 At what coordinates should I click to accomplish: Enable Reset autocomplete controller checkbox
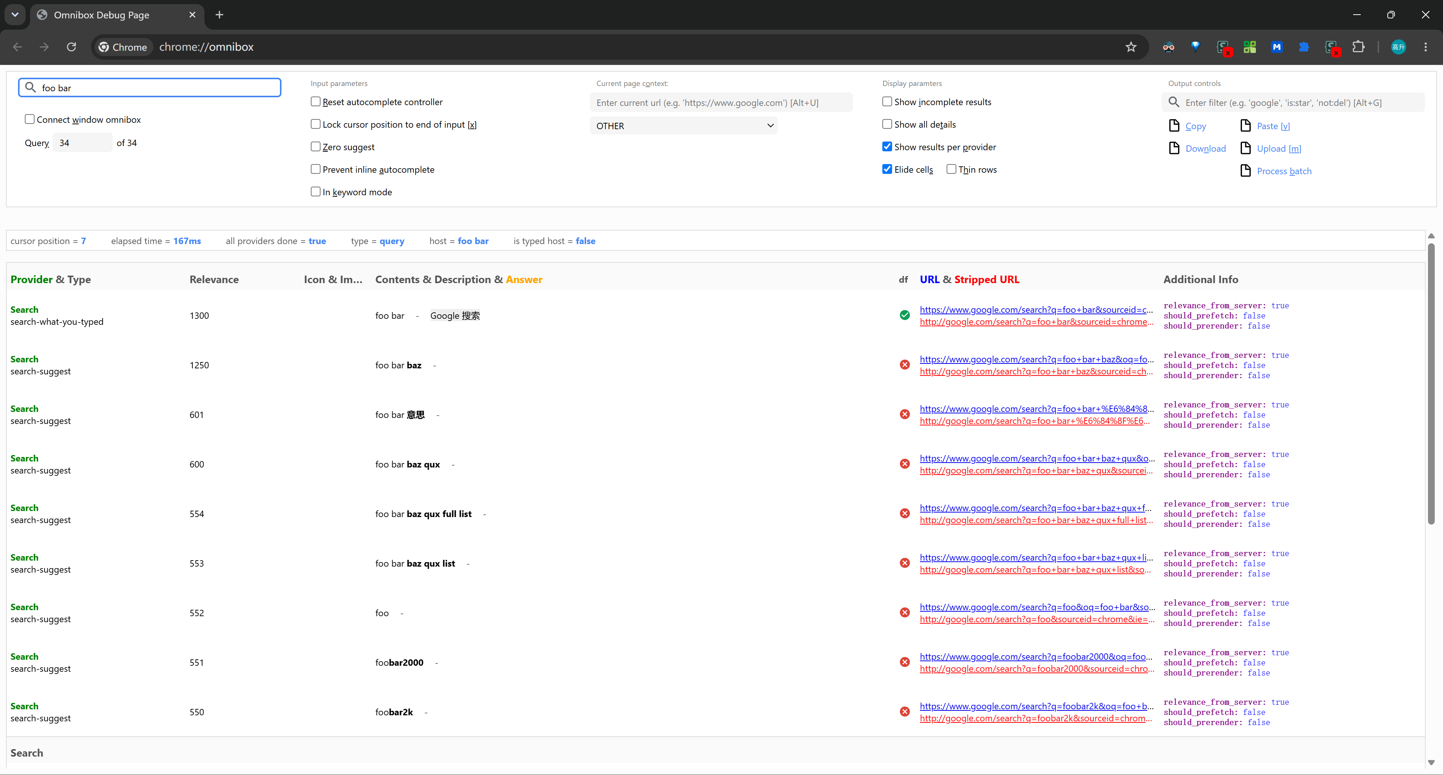click(315, 101)
